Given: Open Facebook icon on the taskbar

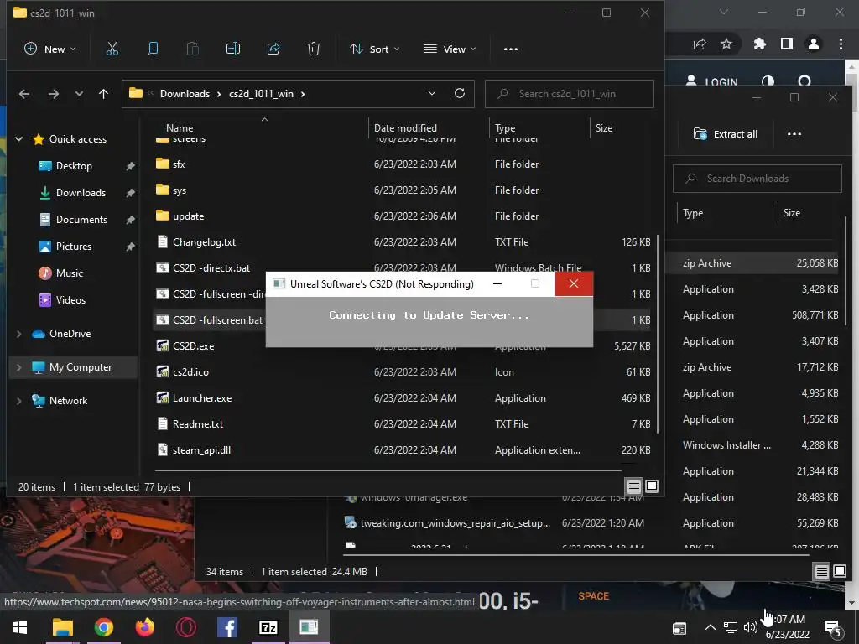Looking at the screenshot, I should [x=226, y=627].
